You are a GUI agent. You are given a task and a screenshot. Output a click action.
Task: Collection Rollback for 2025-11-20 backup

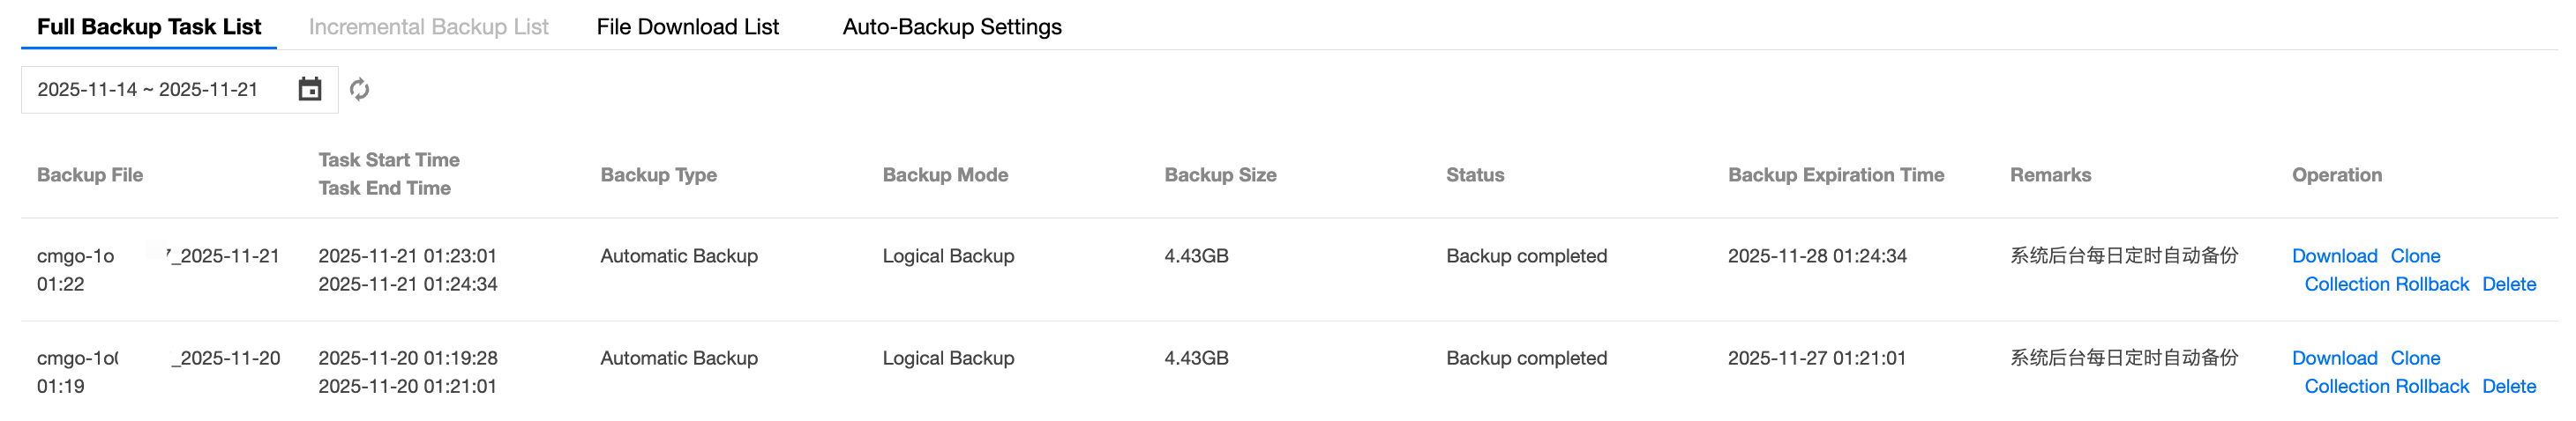(x=2386, y=386)
